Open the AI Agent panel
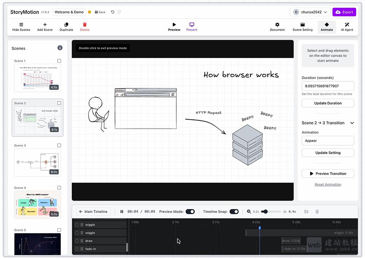 (347, 26)
